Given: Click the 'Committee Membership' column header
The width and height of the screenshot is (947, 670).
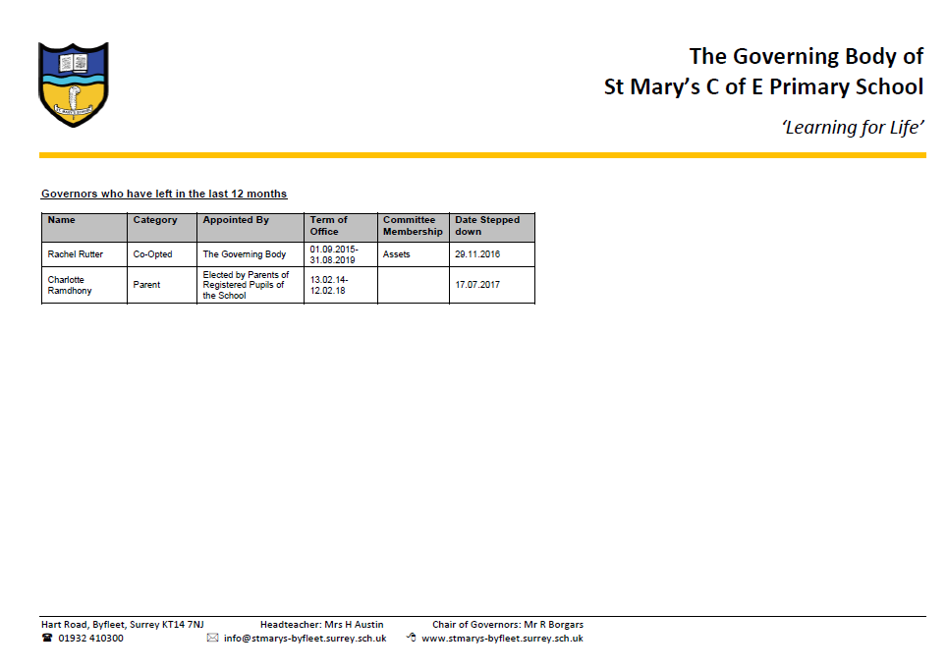Looking at the screenshot, I should (x=414, y=228).
